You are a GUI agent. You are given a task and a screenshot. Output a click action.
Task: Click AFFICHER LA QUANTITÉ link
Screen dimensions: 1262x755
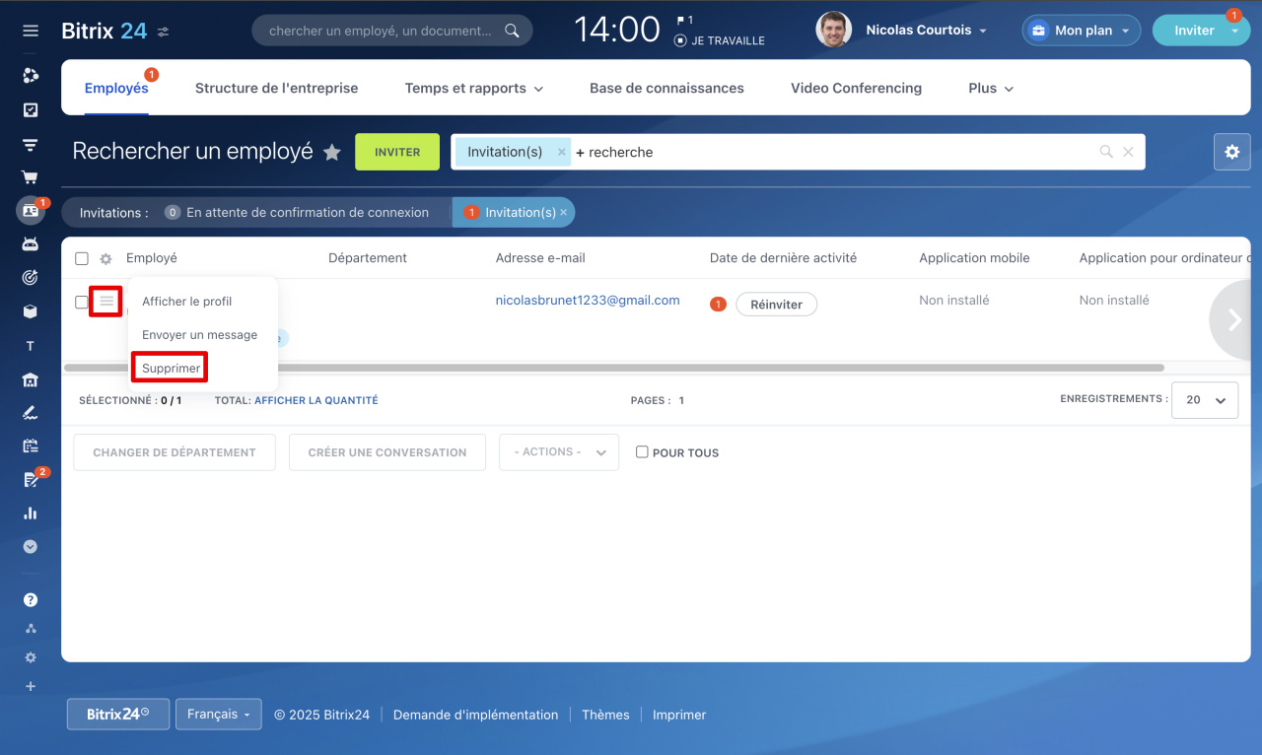coord(316,400)
